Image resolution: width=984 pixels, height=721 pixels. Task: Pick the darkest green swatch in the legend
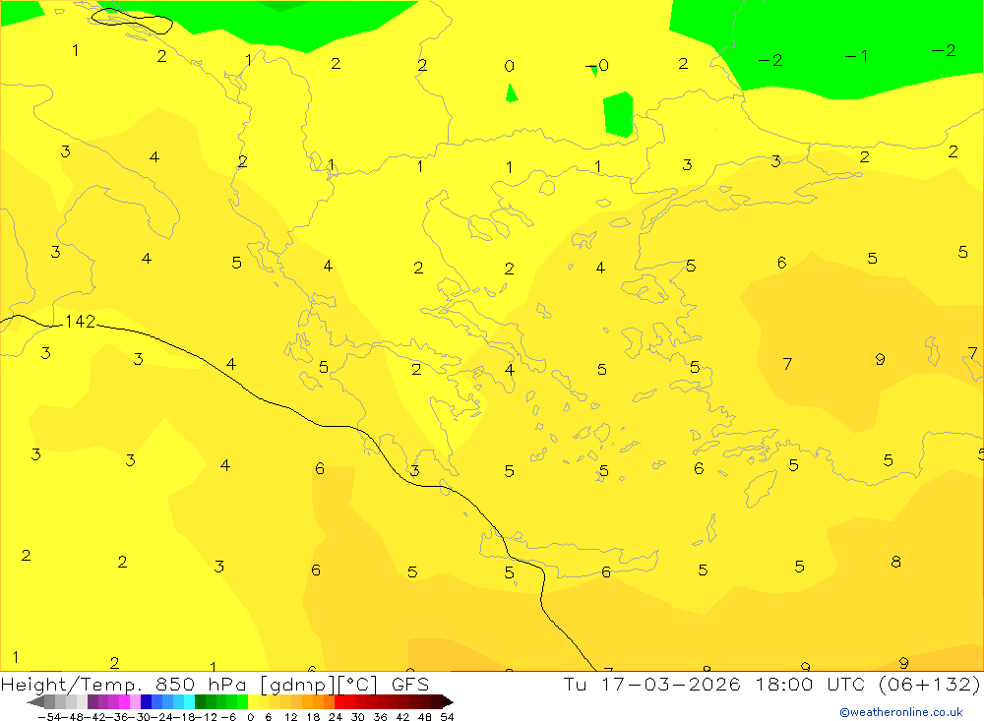tap(200, 702)
